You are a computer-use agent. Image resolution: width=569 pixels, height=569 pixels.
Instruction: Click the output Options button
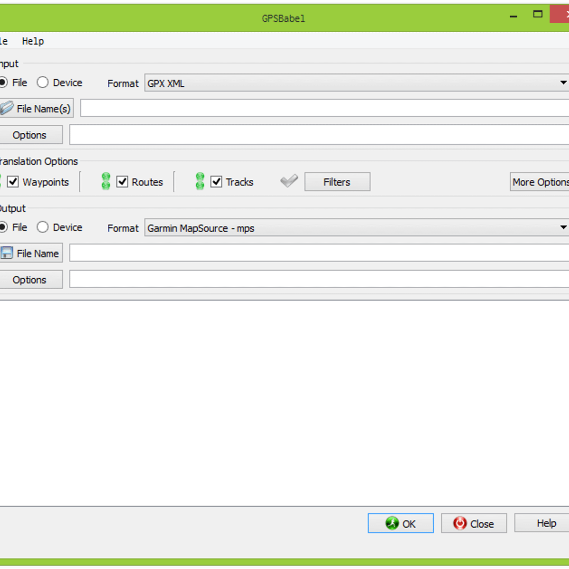coord(31,279)
